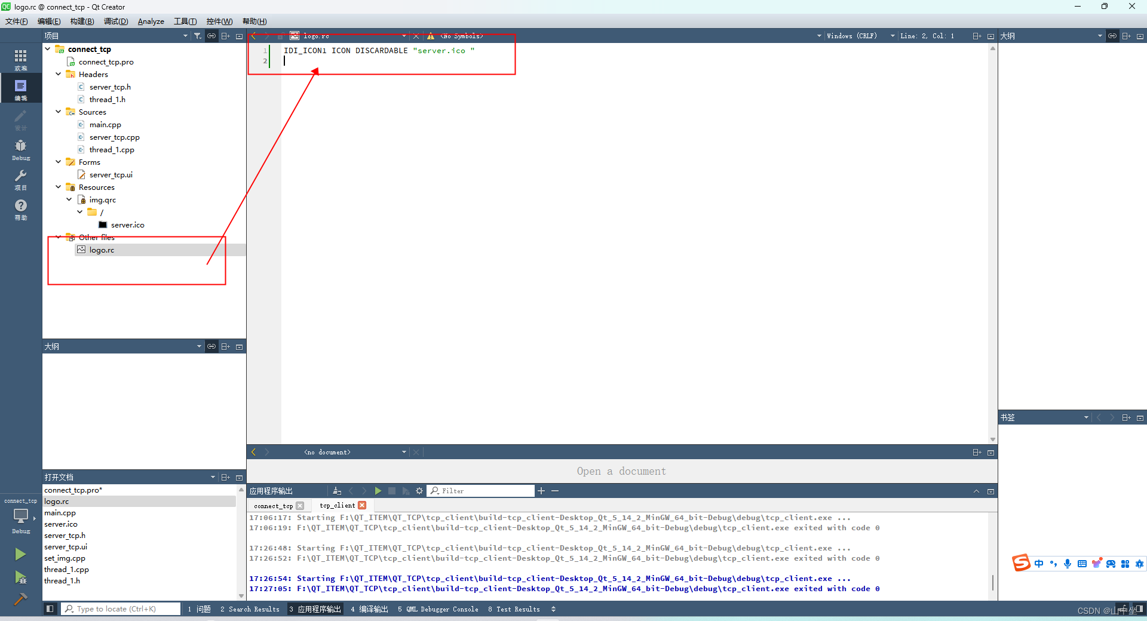Select the connect_tcp output tab

(x=274, y=506)
